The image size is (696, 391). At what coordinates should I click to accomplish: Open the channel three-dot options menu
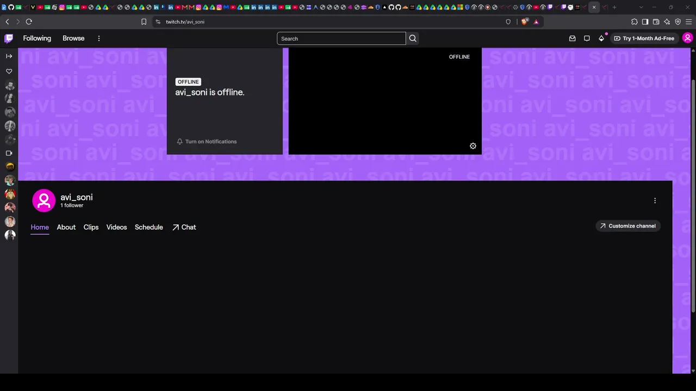tap(655, 200)
